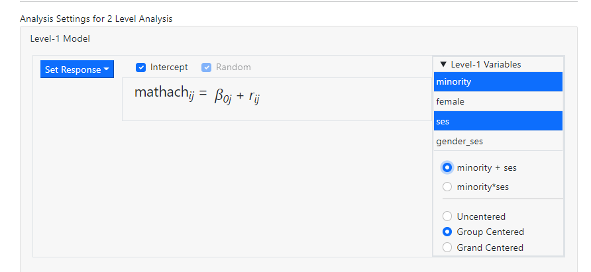Click the plus sign in the equation
Screen dimensions: 591x272
(240, 97)
